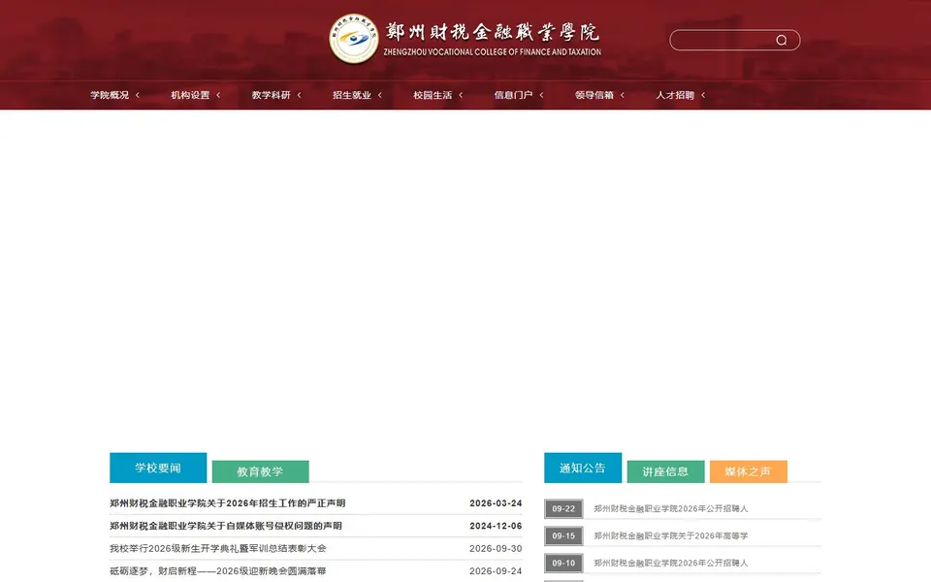Expand chevron next to 信息门户
This screenshot has width=931, height=582.
[x=541, y=95]
